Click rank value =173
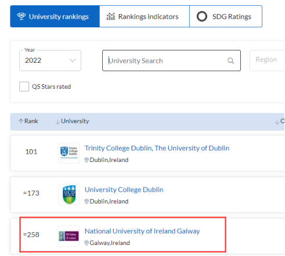The image size is (285, 256). coord(31,193)
